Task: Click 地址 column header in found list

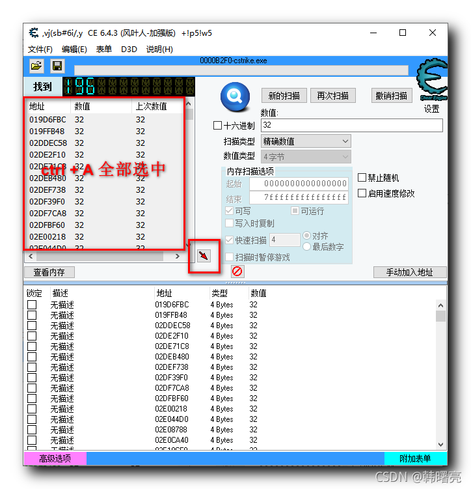Action: click(48, 106)
